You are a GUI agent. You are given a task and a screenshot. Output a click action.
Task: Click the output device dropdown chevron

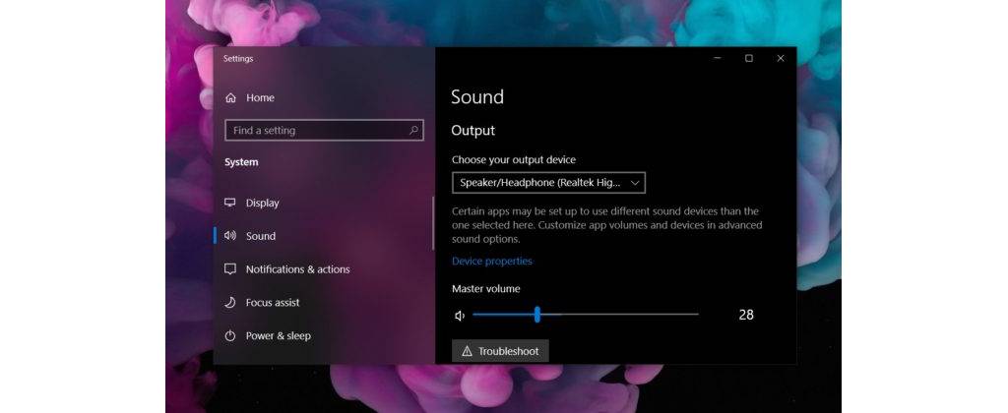coord(635,183)
